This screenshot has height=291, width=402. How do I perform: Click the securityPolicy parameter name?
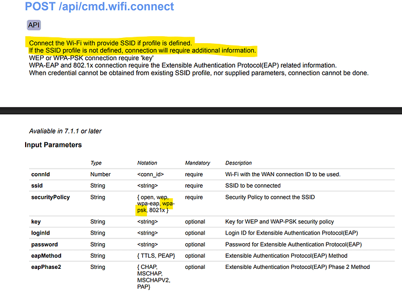50,197
